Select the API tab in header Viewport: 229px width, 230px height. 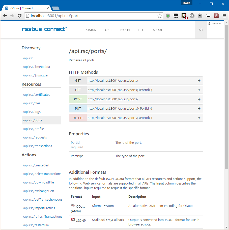pos(201,30)
